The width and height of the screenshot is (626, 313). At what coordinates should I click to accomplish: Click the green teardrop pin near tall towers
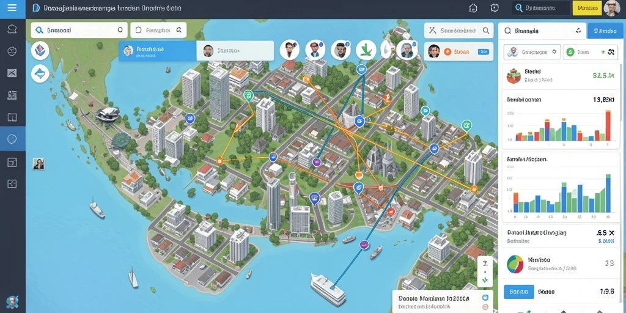pos(248,95)
